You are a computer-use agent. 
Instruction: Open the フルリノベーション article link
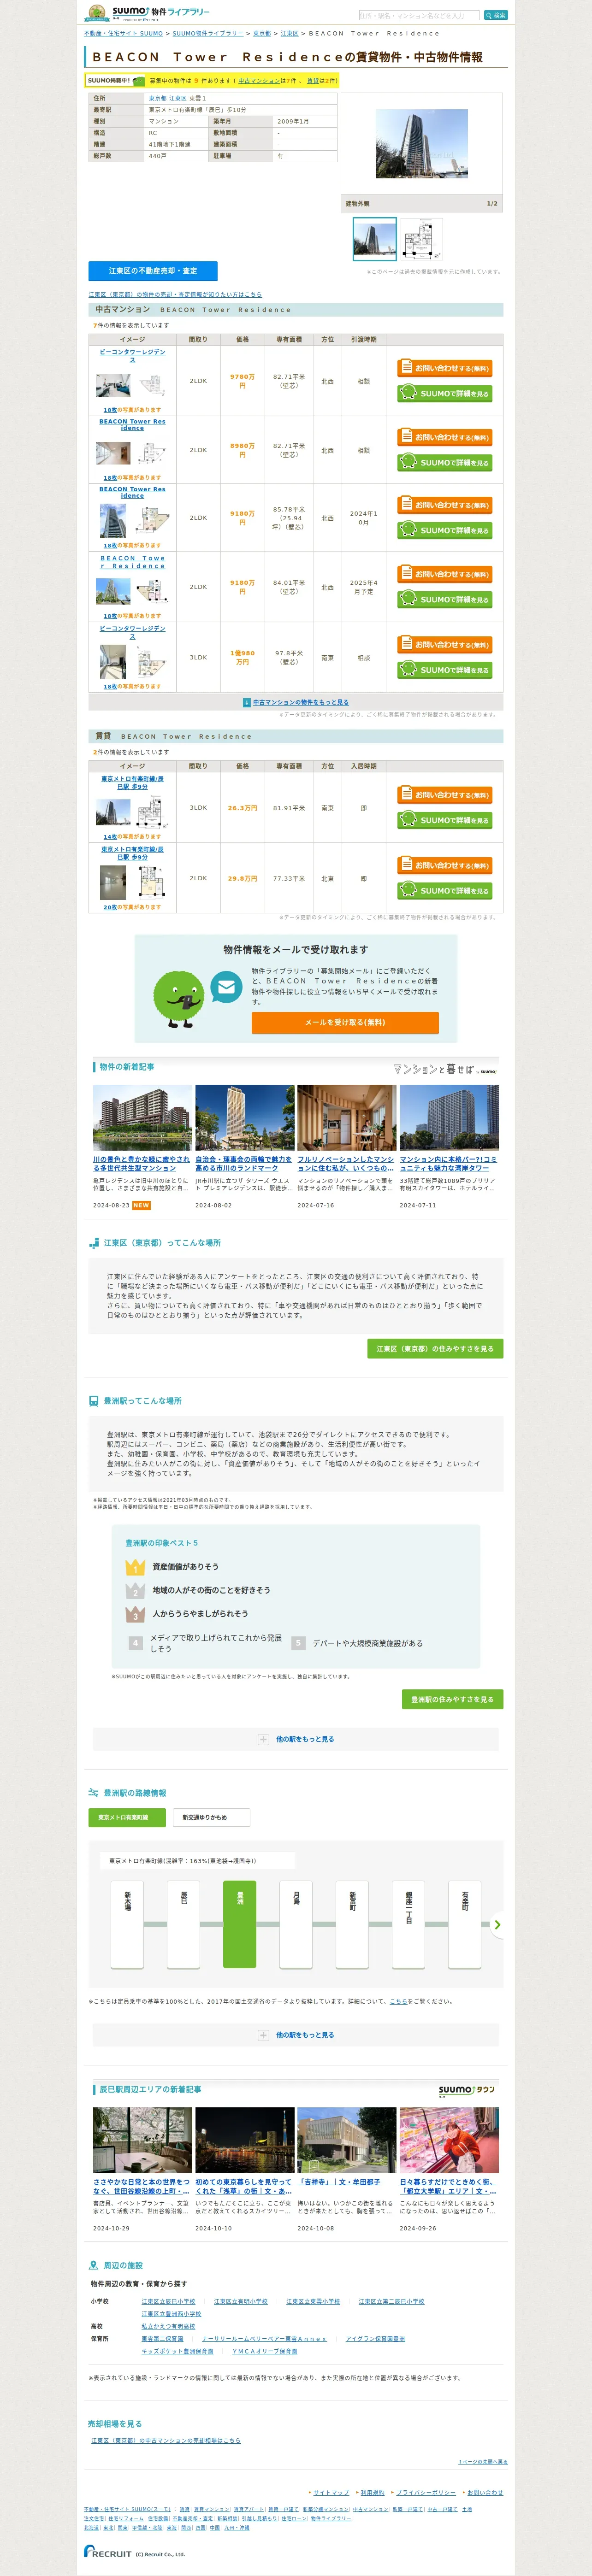coord(346,1164)
